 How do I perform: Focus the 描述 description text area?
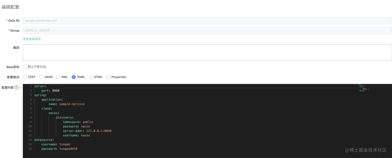[x=207, y=52]
